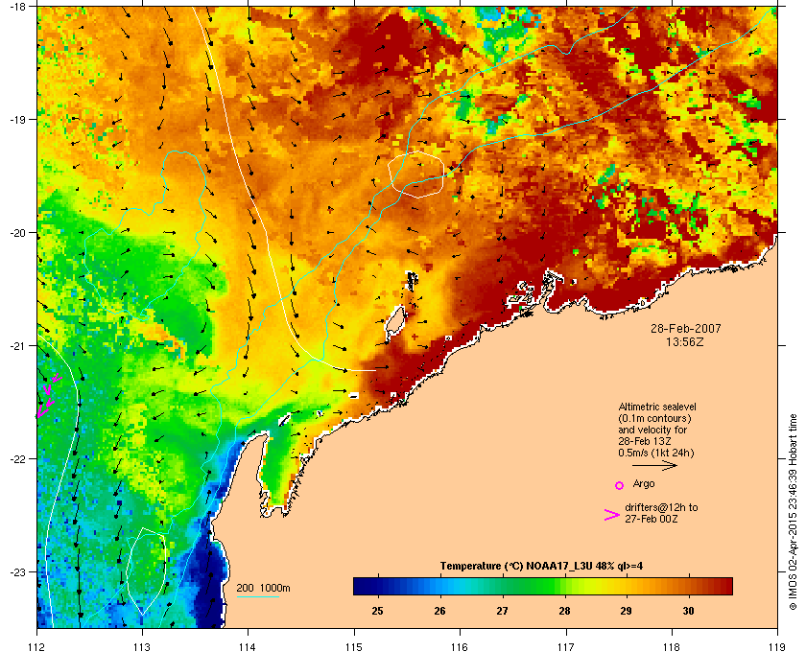
Task: Click the -23 latitude axis label
Action: [x=17, y=571]
